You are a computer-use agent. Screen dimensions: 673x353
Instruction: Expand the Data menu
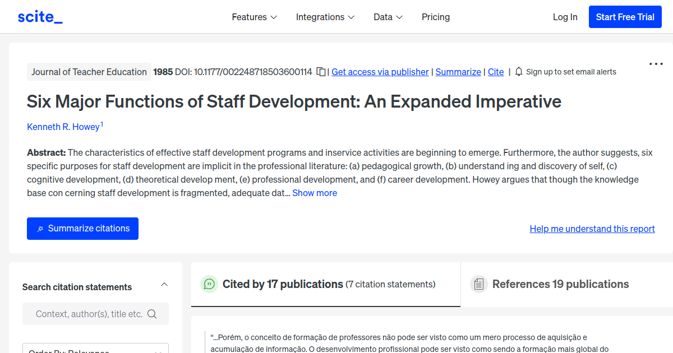coord(388,17)
